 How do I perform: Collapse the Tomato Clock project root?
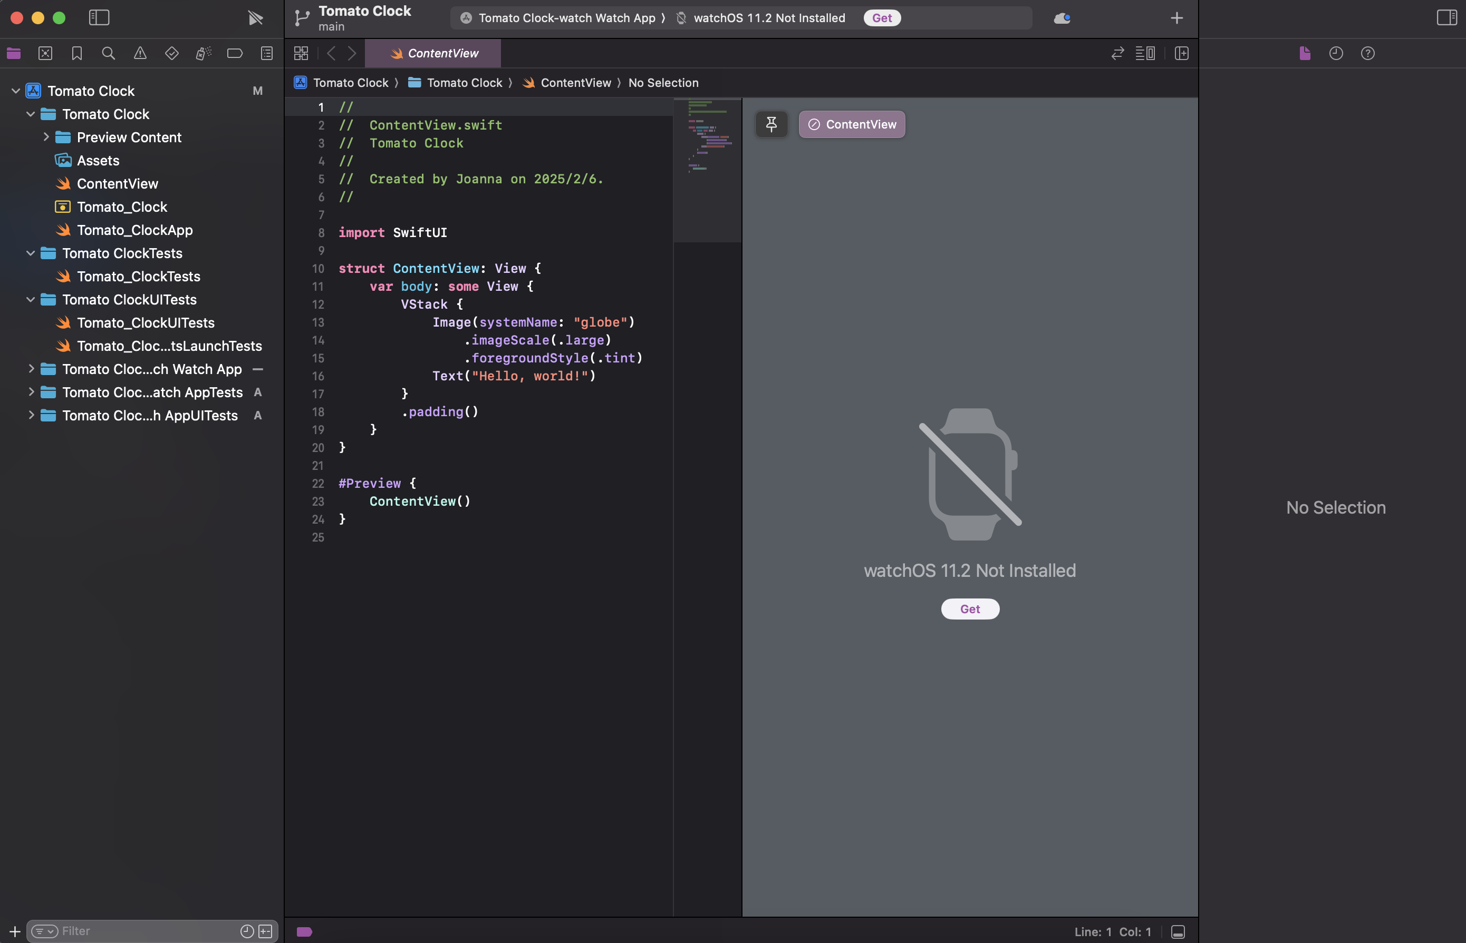click(x=16, y=91)
